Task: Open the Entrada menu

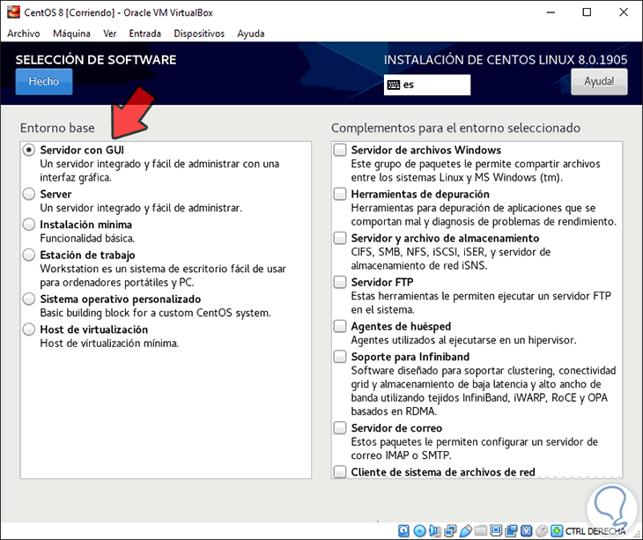Action: (144, 33)
